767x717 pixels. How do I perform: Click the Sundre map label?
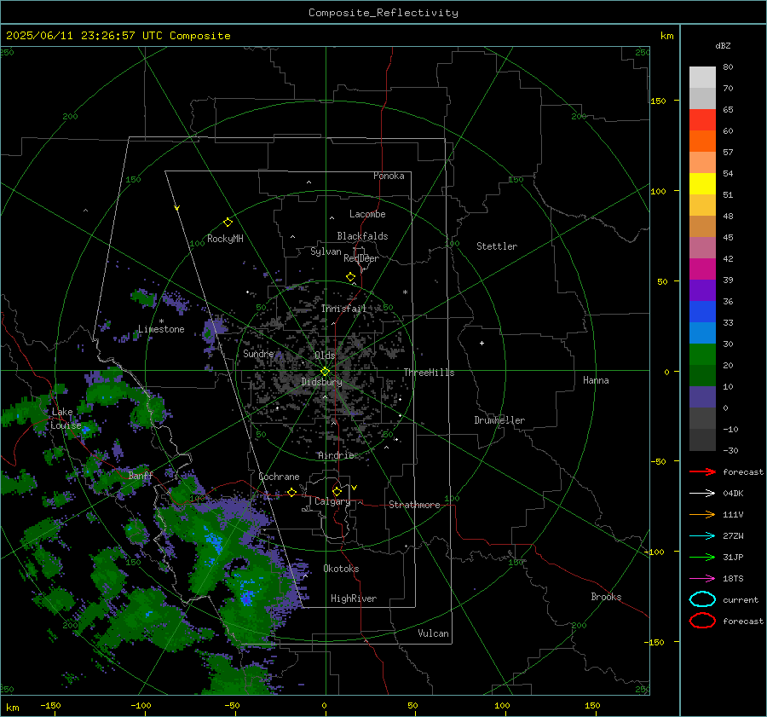coord(258,353)
